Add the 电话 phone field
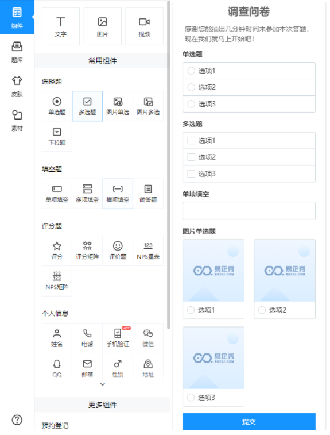330x435 pixels. click(87, 338)
